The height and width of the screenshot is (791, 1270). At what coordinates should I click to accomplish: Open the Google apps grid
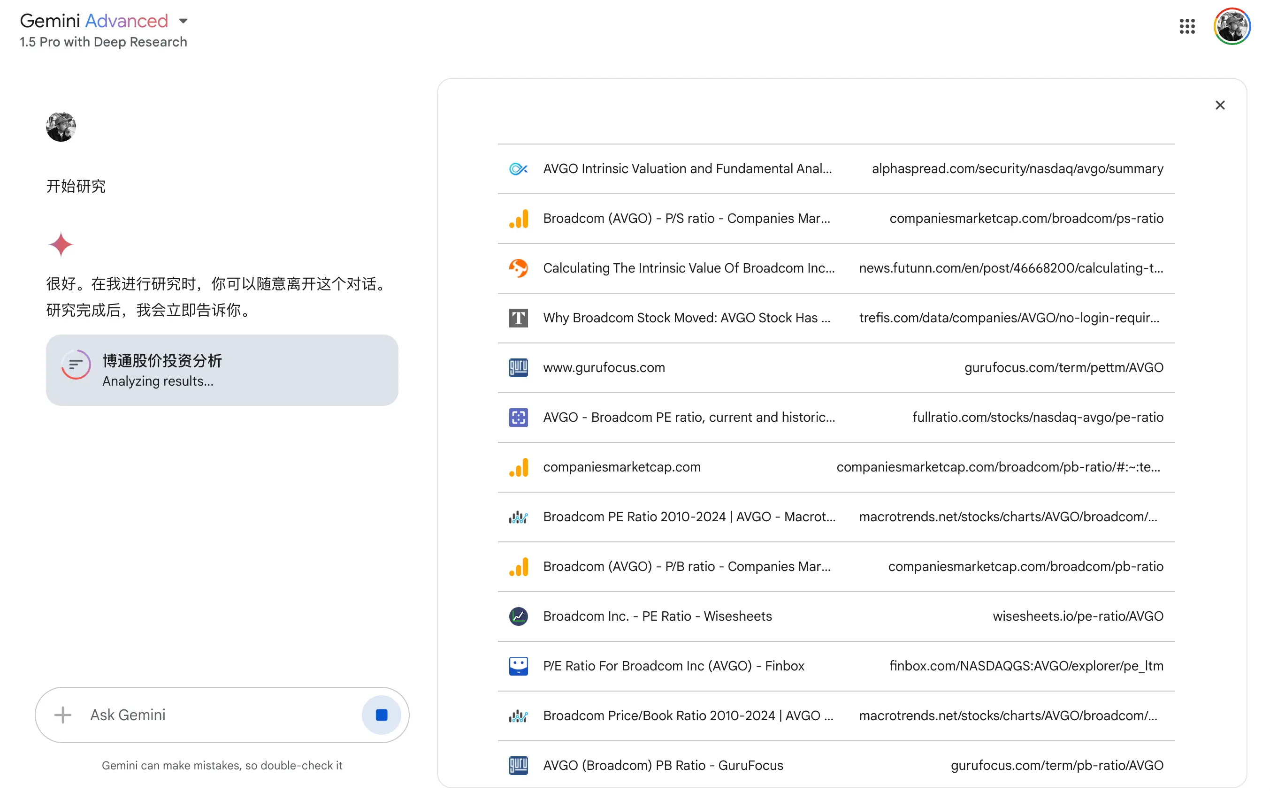point(1187,26)
